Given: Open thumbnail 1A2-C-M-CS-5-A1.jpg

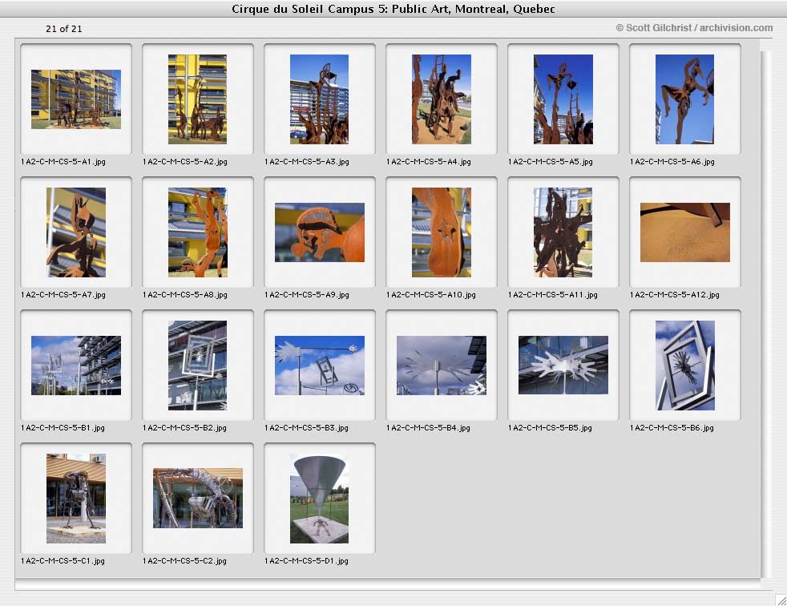Looking at the screenshot, I should (76, 99).
